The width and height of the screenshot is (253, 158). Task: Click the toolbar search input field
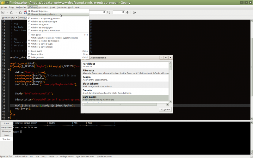point(97,12)
